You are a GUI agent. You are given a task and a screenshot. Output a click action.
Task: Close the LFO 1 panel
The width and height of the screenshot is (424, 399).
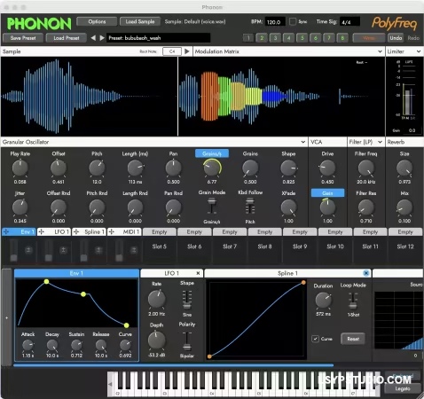[198, 273]
